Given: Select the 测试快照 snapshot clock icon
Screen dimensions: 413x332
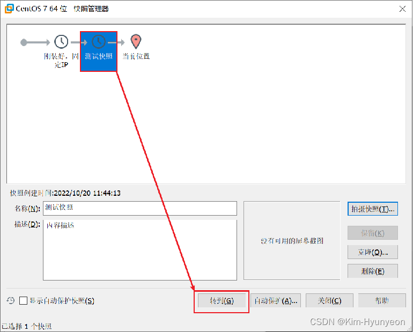Looking at the screenshot, I should point(99,42).
